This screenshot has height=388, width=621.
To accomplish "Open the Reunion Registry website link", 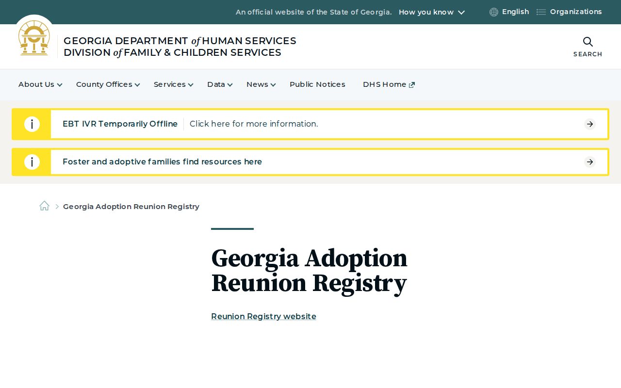I will [263, 316].
